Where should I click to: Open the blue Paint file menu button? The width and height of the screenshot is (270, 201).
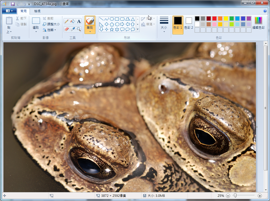coord(9,11)
